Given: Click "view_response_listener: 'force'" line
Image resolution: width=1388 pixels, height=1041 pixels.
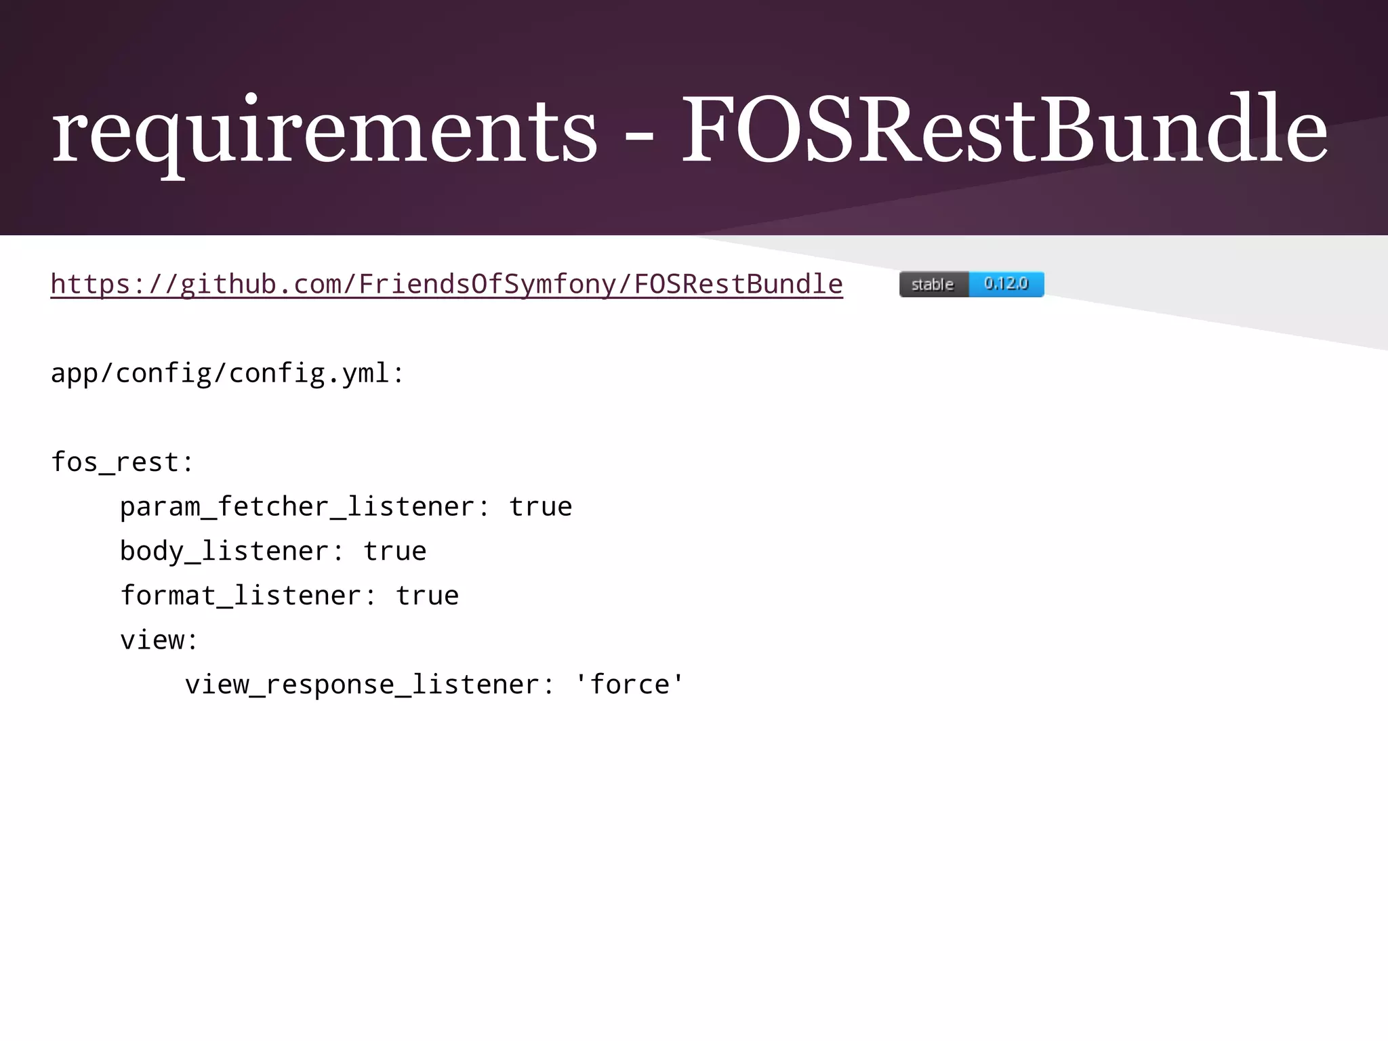Looking at the screenshot, I should [435, 685].
